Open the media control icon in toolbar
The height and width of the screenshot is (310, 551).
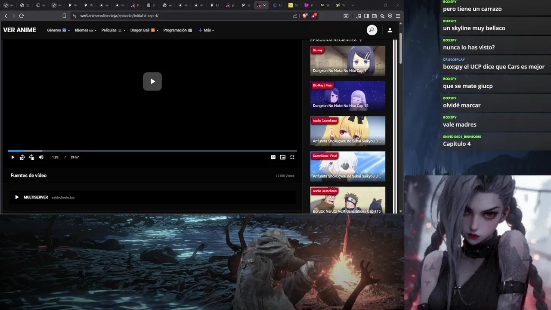point(346,16)
